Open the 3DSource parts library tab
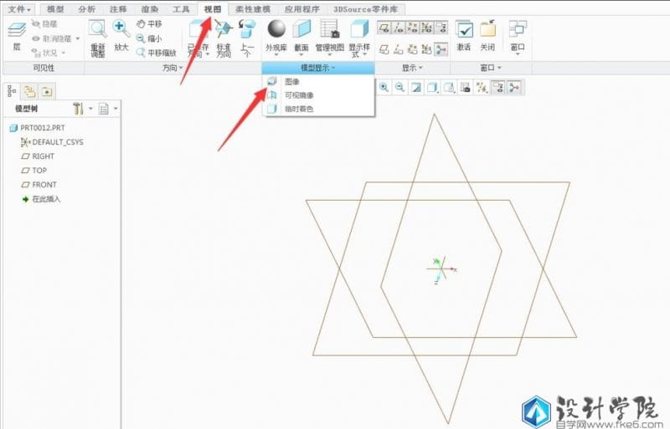The width and height of the screenshot is (670, 429). tap(366, 9)
